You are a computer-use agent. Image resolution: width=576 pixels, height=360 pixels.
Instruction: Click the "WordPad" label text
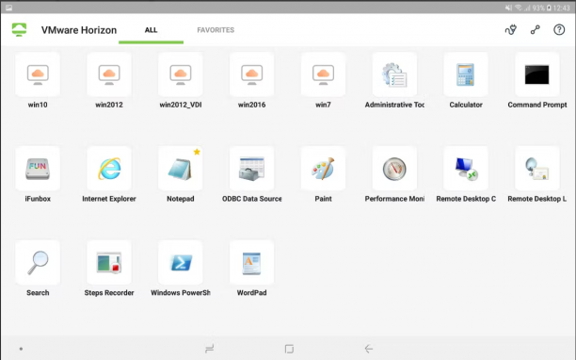click(x=251, y=293)
